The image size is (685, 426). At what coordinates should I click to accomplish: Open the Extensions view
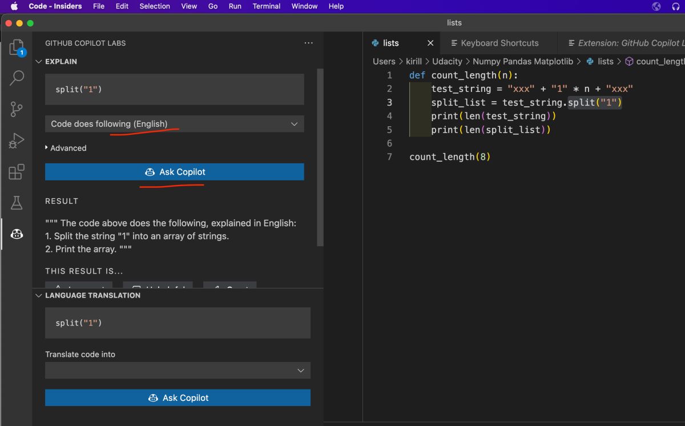tap(17, 171)
